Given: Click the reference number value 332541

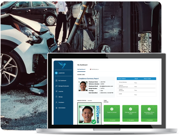Looking at the screenshot, I should click(x=102, y=84).
